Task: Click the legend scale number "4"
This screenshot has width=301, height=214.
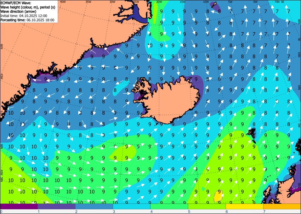Action: [152, 212]
